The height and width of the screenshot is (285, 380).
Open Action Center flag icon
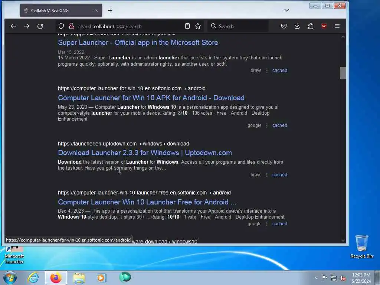pos(324,278)
